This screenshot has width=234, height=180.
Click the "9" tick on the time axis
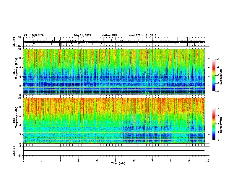coord(189,161)
